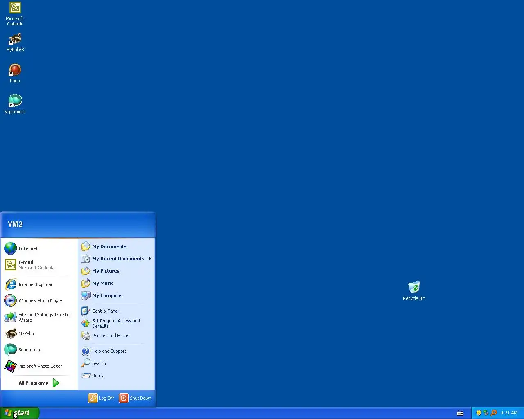Viewport: 524px width, 419px height.
Task: Open My Documents folder
Action: pyautogui.click(x=117, y=246)
